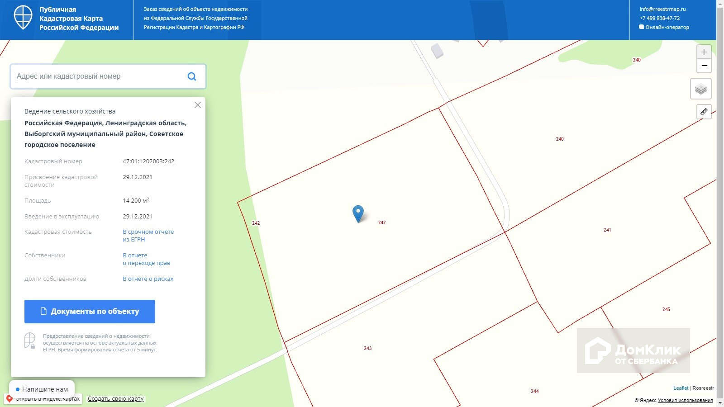
Task: Click cadastral number 47:01:1202003:242
Action: click(x=148, y=161)
